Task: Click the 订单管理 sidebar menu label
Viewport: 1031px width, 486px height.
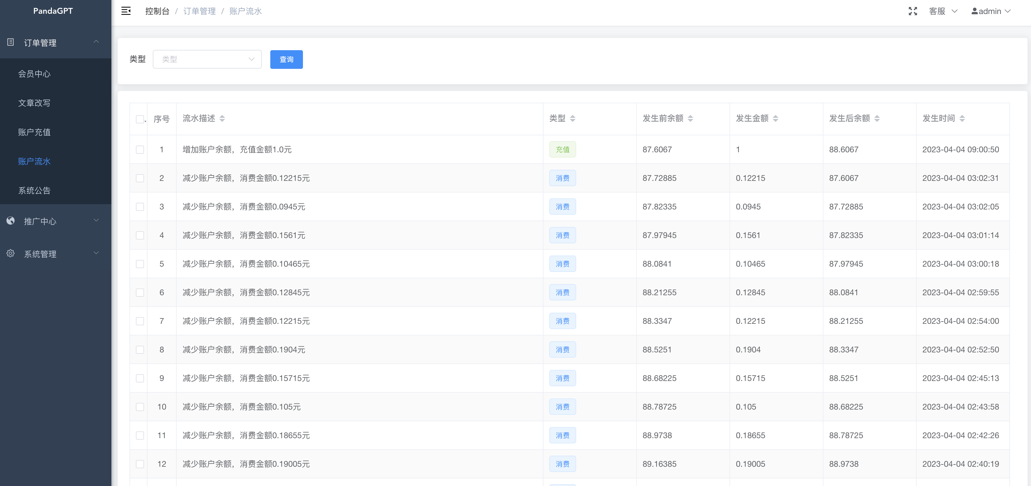Action: (x=40, y=43)
